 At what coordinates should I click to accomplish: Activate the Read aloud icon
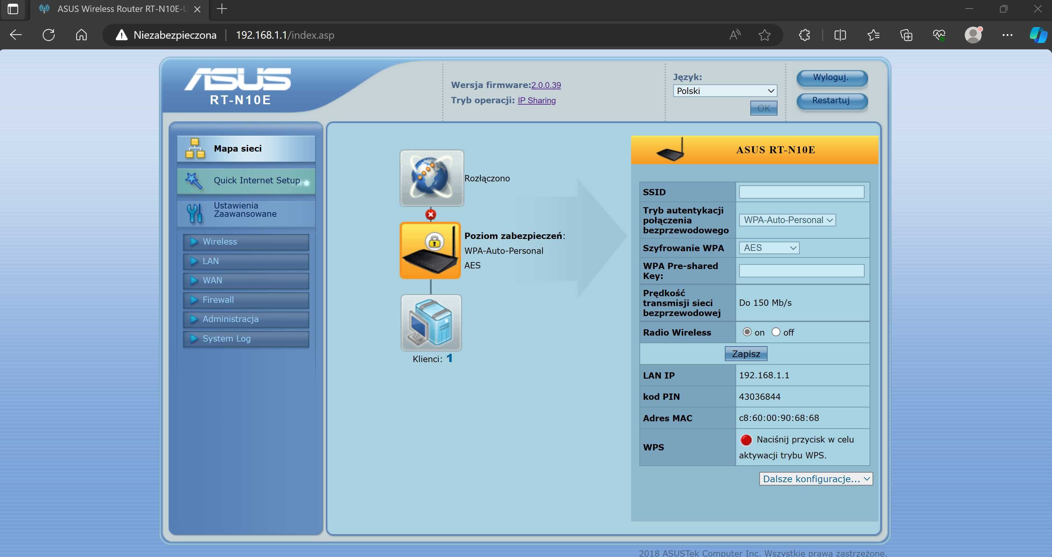coord(735,35)
